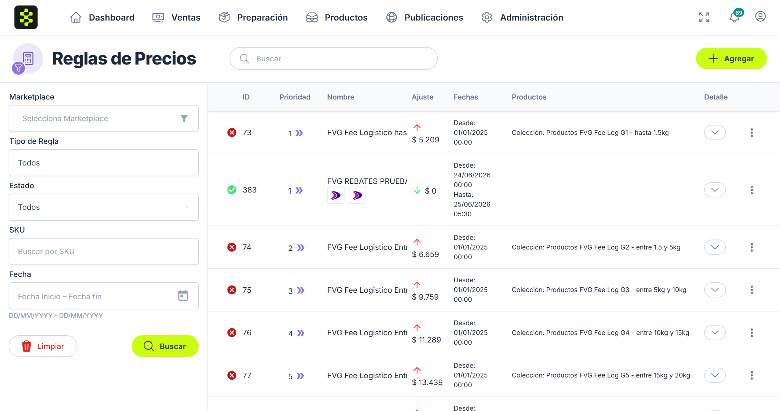
Task: Open the Publicaciones menu
Action: [x=424, y=17]
